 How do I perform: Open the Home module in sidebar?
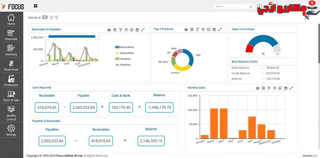click(11, 19)
